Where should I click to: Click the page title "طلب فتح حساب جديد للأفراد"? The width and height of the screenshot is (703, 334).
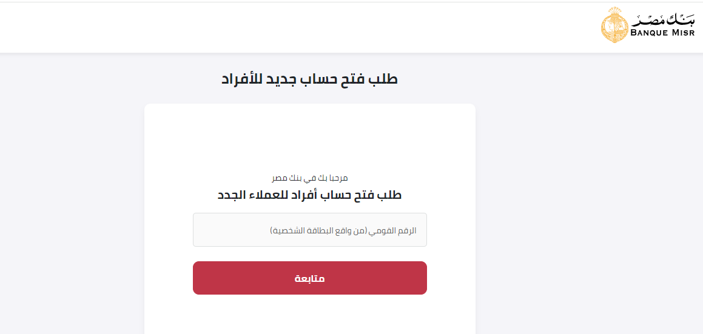click(x=309, y=79)
